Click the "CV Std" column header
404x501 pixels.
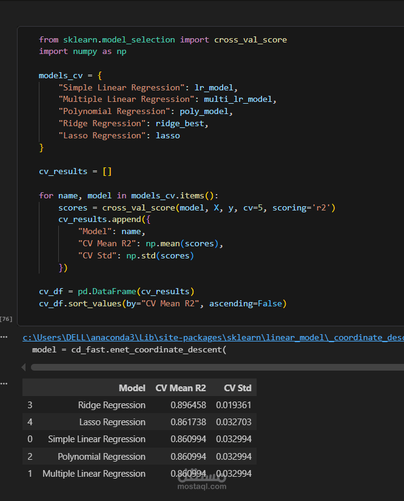pos(237,388)
